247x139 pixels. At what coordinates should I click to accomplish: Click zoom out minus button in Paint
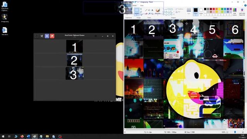coord(227,132)
